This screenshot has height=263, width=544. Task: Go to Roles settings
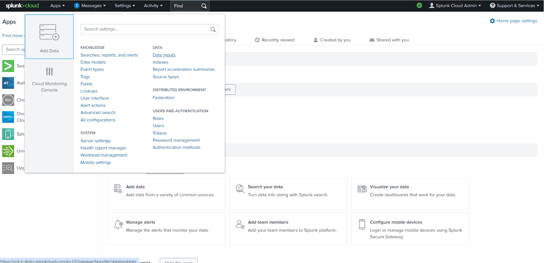158,118
